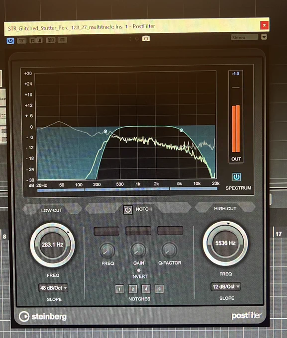Click the Low-Cut FREQ knob showing 283.1 Hz
The image size is (287, 338).
(x=52, y=245)
